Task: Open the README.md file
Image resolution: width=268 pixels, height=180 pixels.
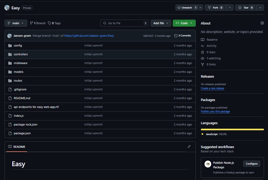Action: [x=22, y=98]
